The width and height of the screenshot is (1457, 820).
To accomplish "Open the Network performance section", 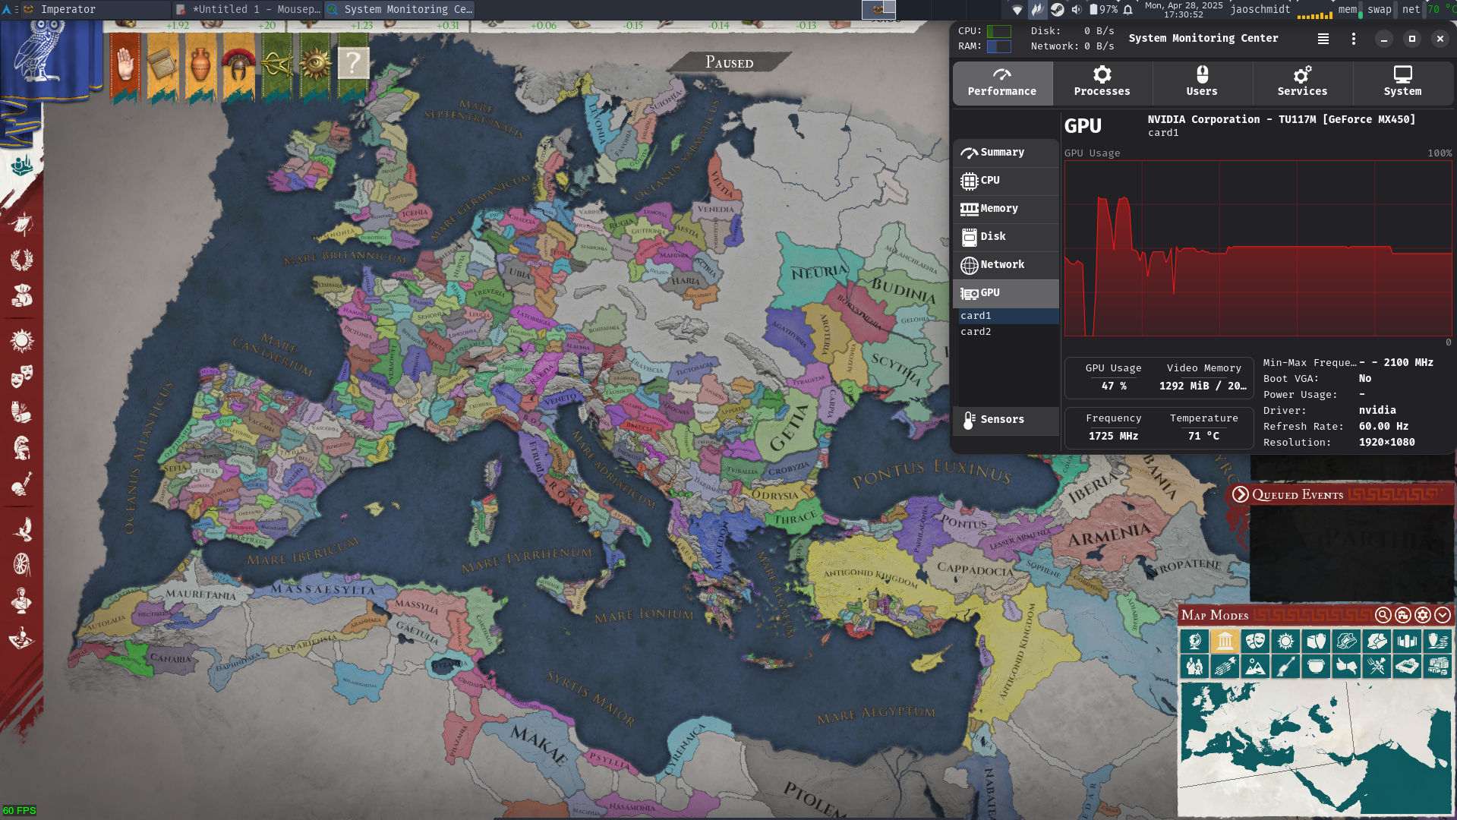I will click(x=1006, y=265).
